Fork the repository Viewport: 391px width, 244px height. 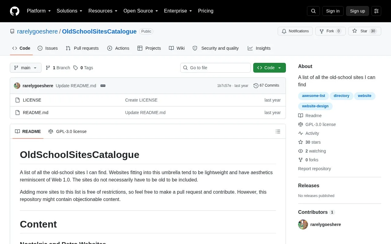pyautogui.click(x=330, y=31)
